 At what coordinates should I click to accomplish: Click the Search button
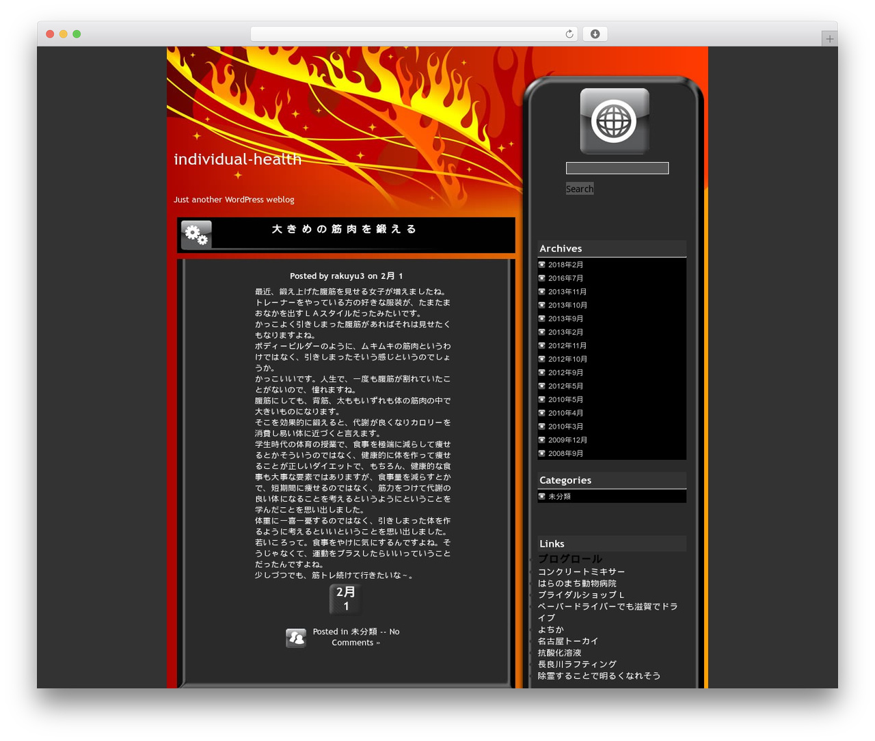pos(580,189)
